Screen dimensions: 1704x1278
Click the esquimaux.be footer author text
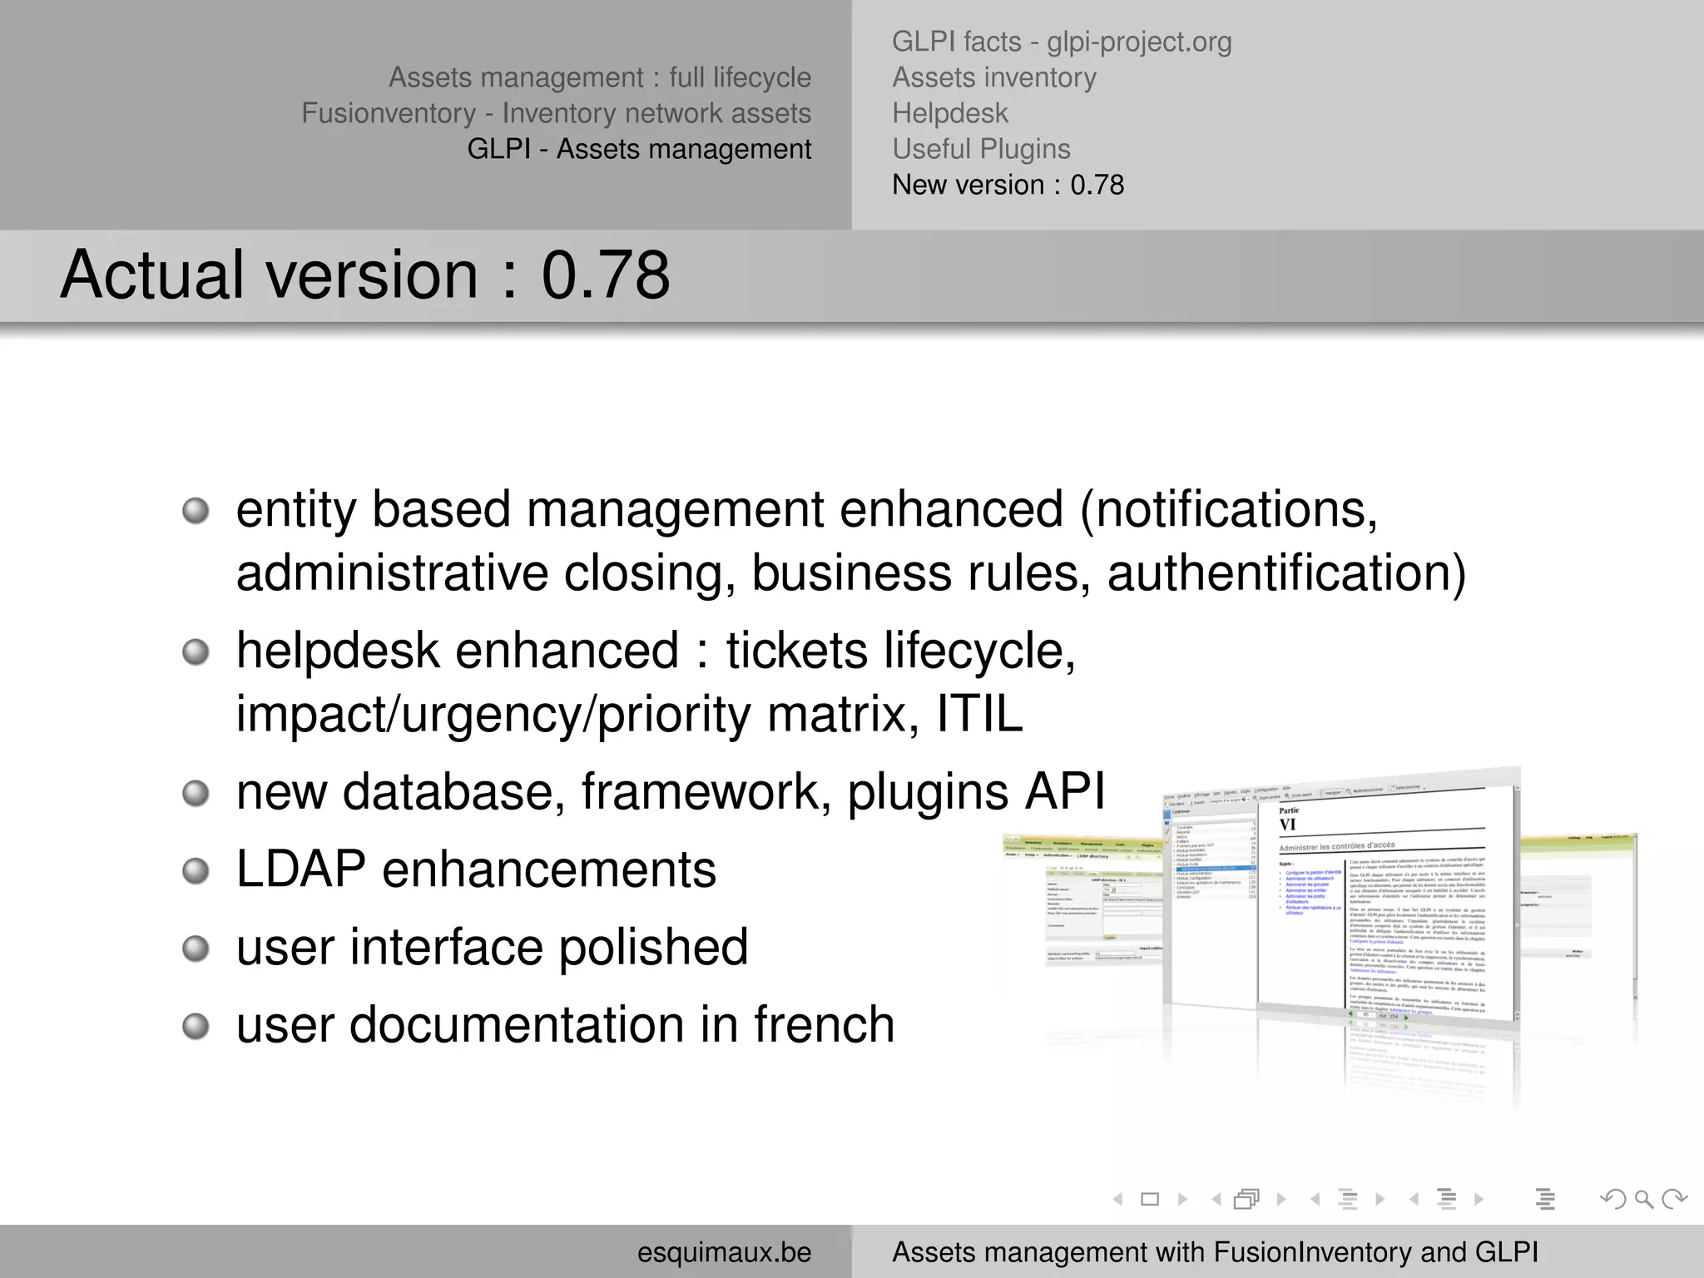coord(724,1252)
